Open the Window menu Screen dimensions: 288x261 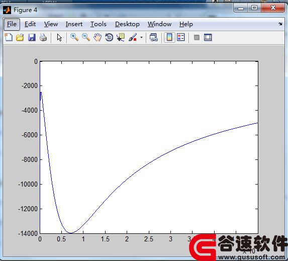(160, 24)
